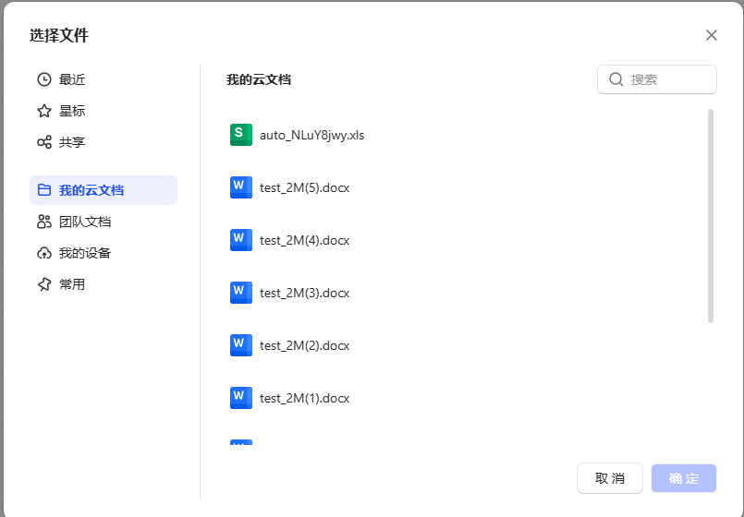Confirm selection with 确定 button

[x=683, y=478]
